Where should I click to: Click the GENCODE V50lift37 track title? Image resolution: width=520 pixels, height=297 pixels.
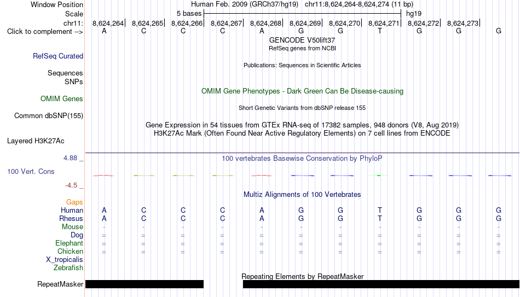click(x=302, y=40)
